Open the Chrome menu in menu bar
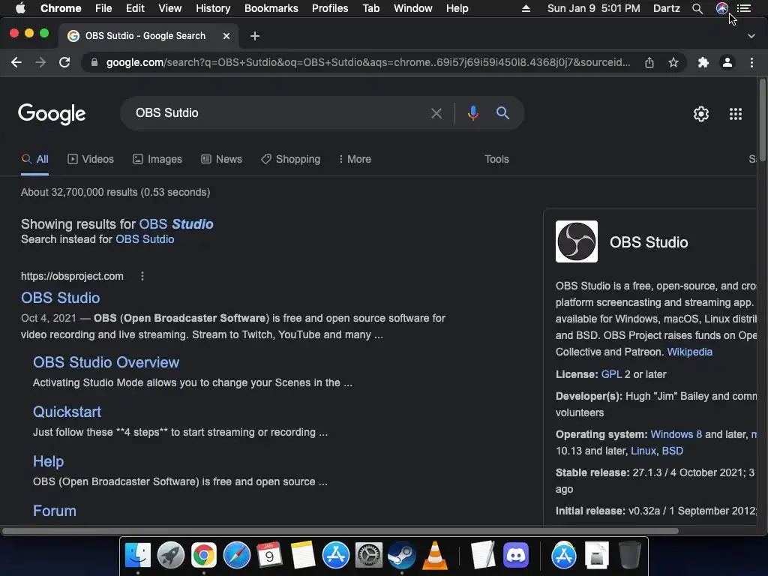768x576 pixels. (61, 8)
